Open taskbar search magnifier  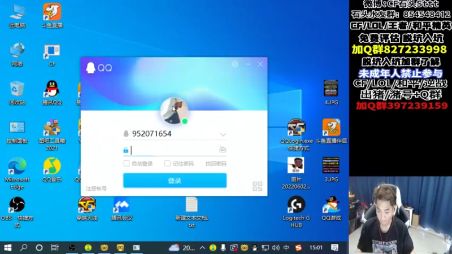(24, 248)
